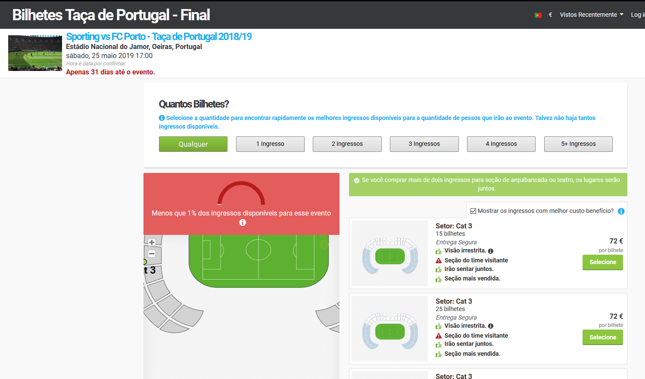Screen dimensions: 645x379
Task: Click info icon under availability warning
Action: click(243, 222)
